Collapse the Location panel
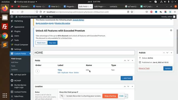 tap(132, 86)
